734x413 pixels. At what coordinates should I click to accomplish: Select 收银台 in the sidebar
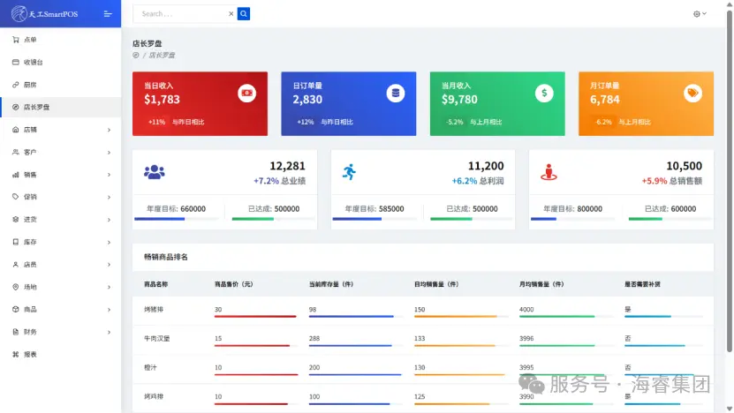click(x=33, y=63)
